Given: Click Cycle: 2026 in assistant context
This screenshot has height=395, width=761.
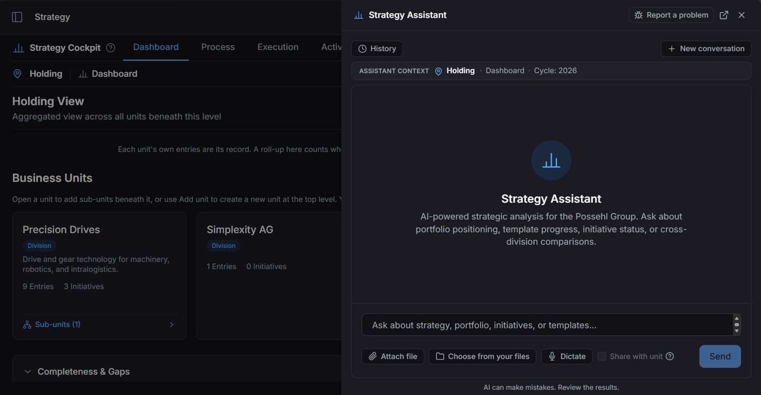Looking at the screenshot, I should [x=555, y=71].
